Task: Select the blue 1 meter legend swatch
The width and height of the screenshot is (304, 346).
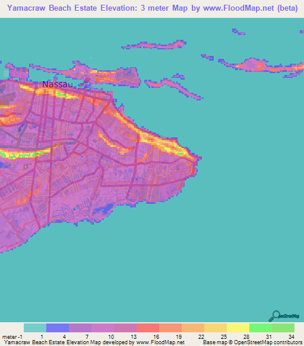Action: 58,328
